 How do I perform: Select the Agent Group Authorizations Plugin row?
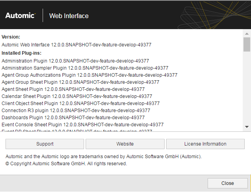(90, 75)
